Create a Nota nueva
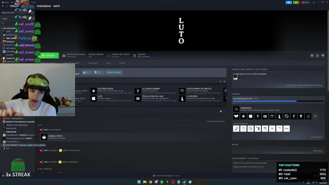This screenshot has height=185, width=329. (x=317, y=151)
